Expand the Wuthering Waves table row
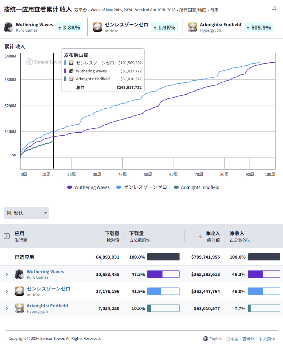Screen dimensions: 283x345 7,274
